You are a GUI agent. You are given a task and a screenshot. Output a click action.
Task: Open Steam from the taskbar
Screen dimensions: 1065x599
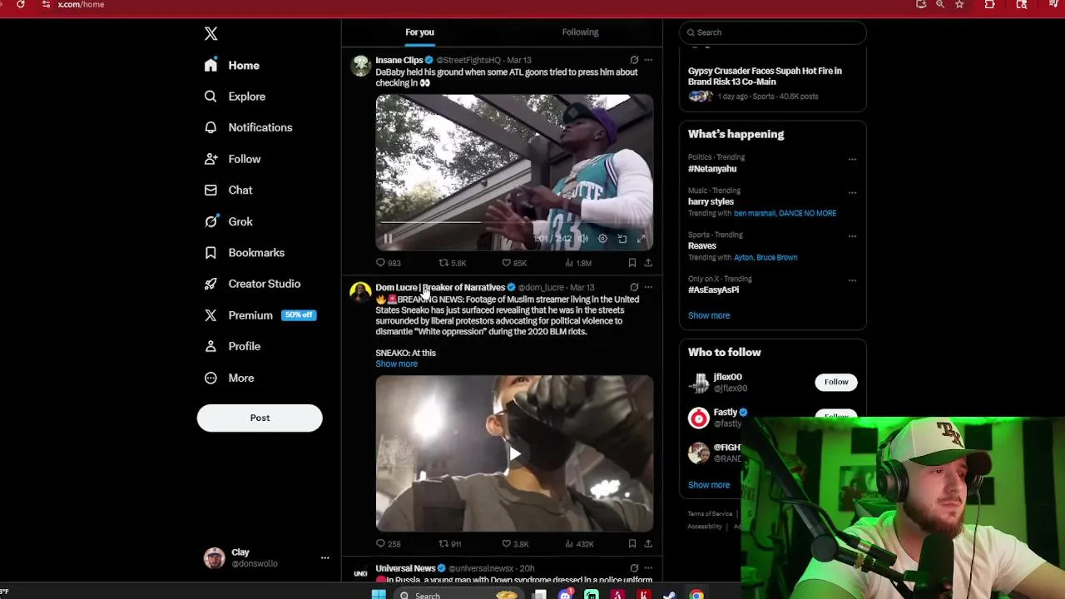(x=670, y=595)
